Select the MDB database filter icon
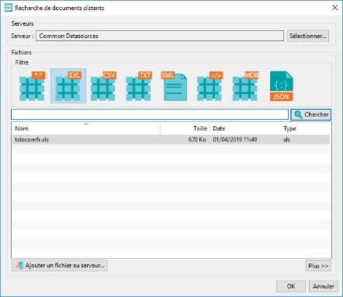The height and width of the screenshot is (297, 343). 245,86
